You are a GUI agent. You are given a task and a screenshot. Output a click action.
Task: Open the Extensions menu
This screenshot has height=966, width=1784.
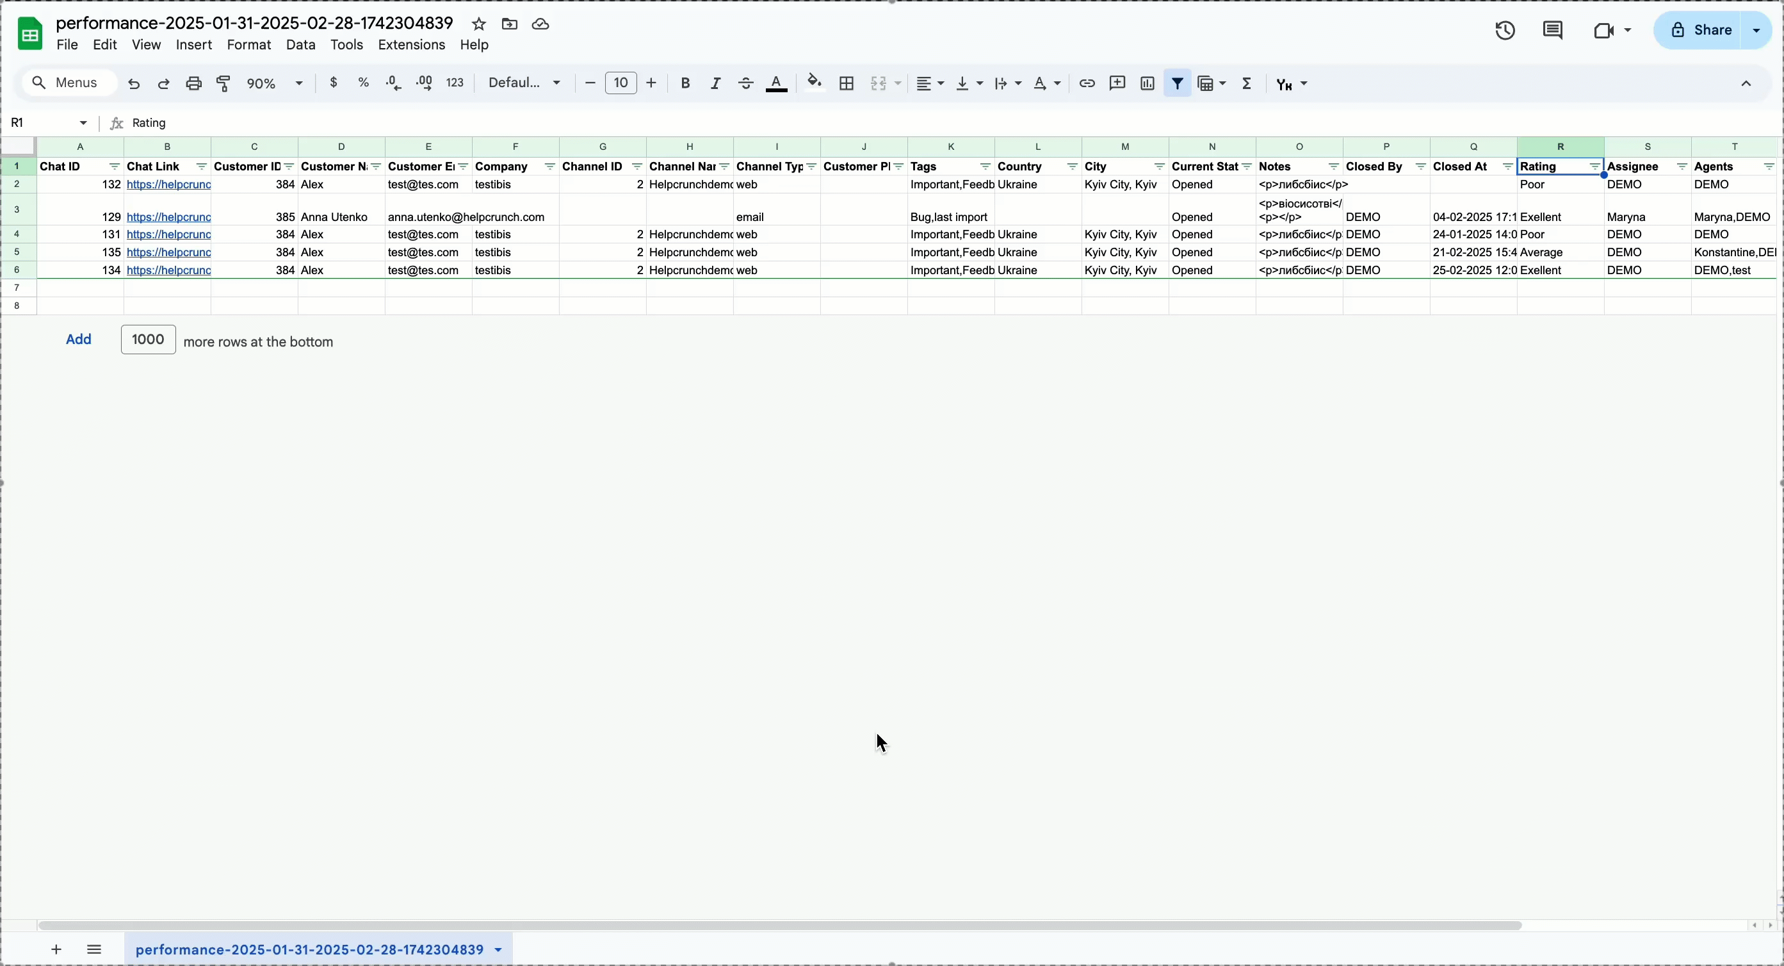411,45
